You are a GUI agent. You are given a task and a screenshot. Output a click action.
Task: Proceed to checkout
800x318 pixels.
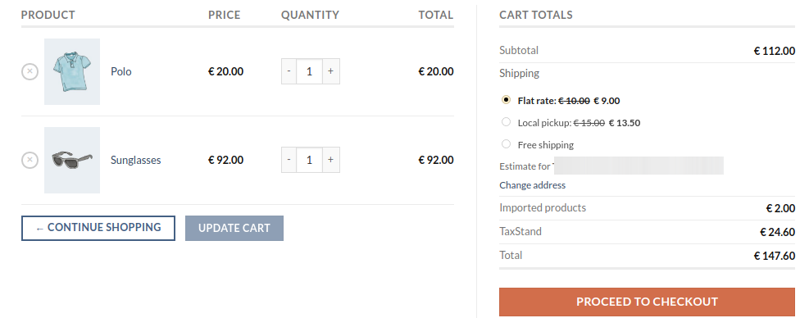pos(647,302)
